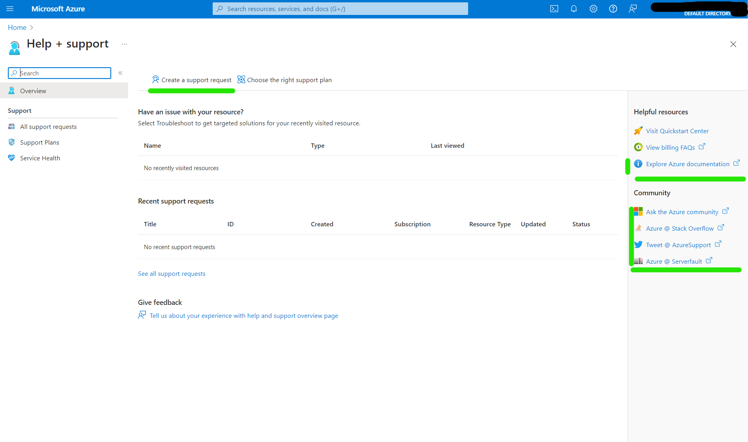Image resolution: width=748 pixels, height=442 pixels.
Task: Open the feedback icon in top bar
Action: point(633,9)
